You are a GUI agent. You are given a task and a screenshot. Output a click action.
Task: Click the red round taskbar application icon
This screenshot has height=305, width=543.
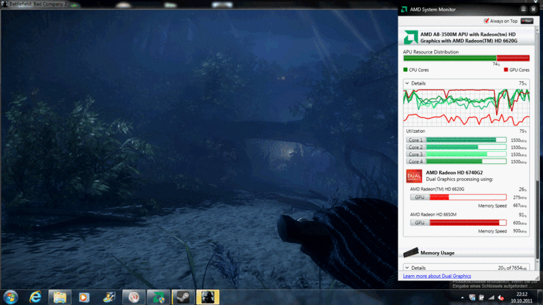click(134, 297)
